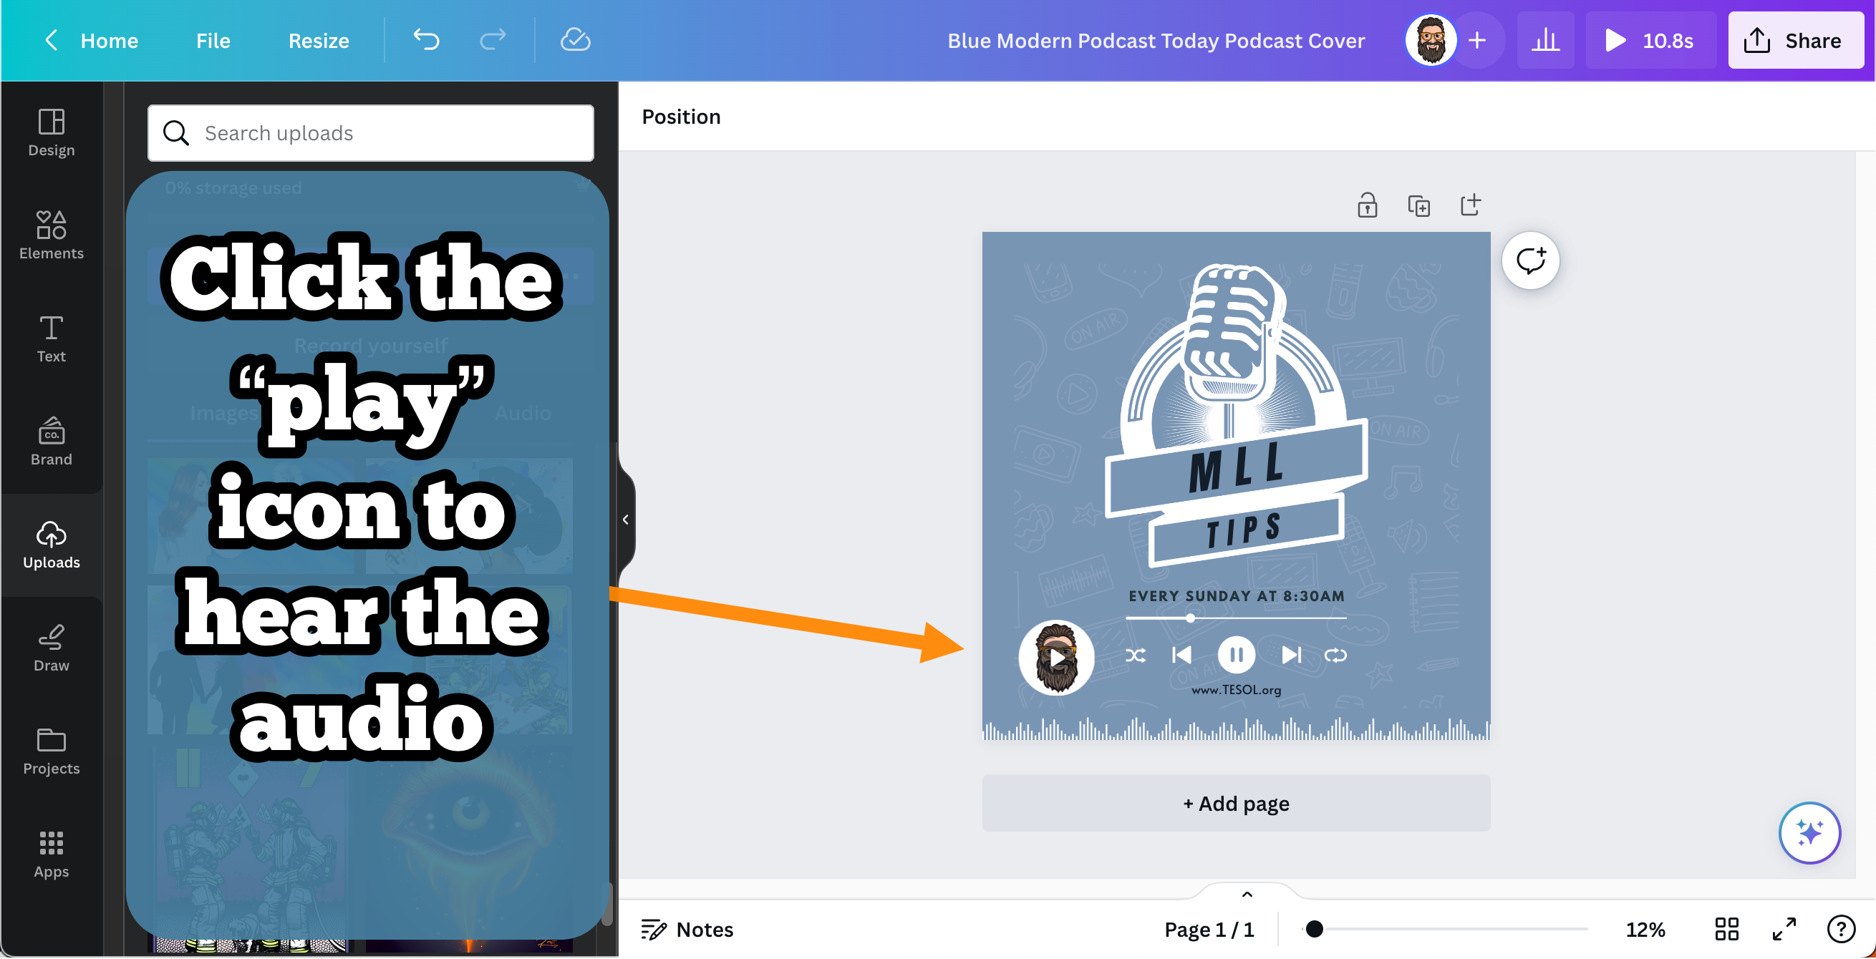The image size is (1876, 959).
Task: Open the grid view of pages
Action: [1726, 929]
